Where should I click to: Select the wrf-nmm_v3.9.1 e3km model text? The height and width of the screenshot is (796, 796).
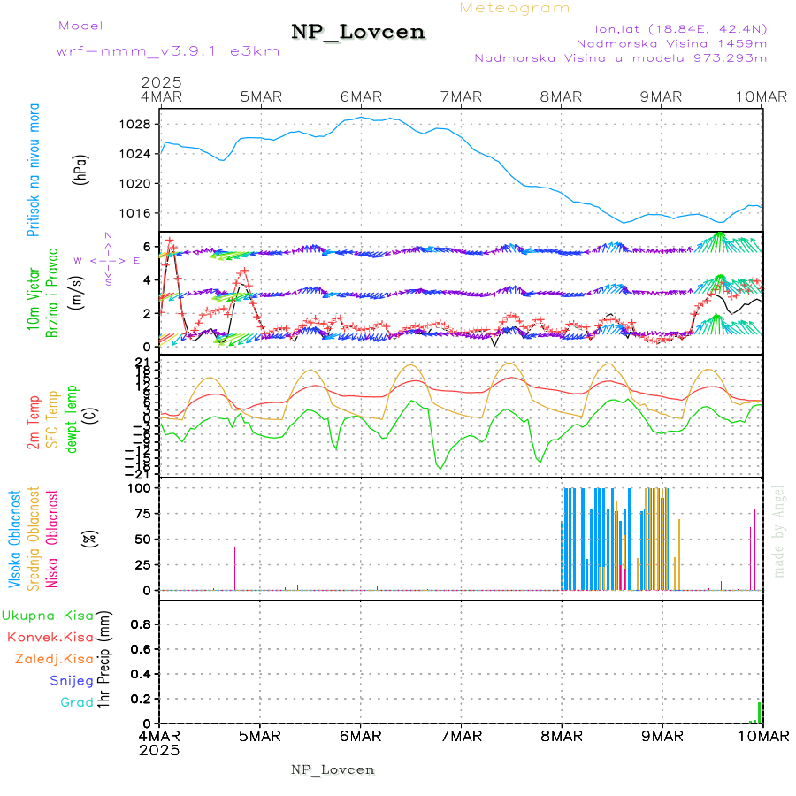click(x=143, y=51)
